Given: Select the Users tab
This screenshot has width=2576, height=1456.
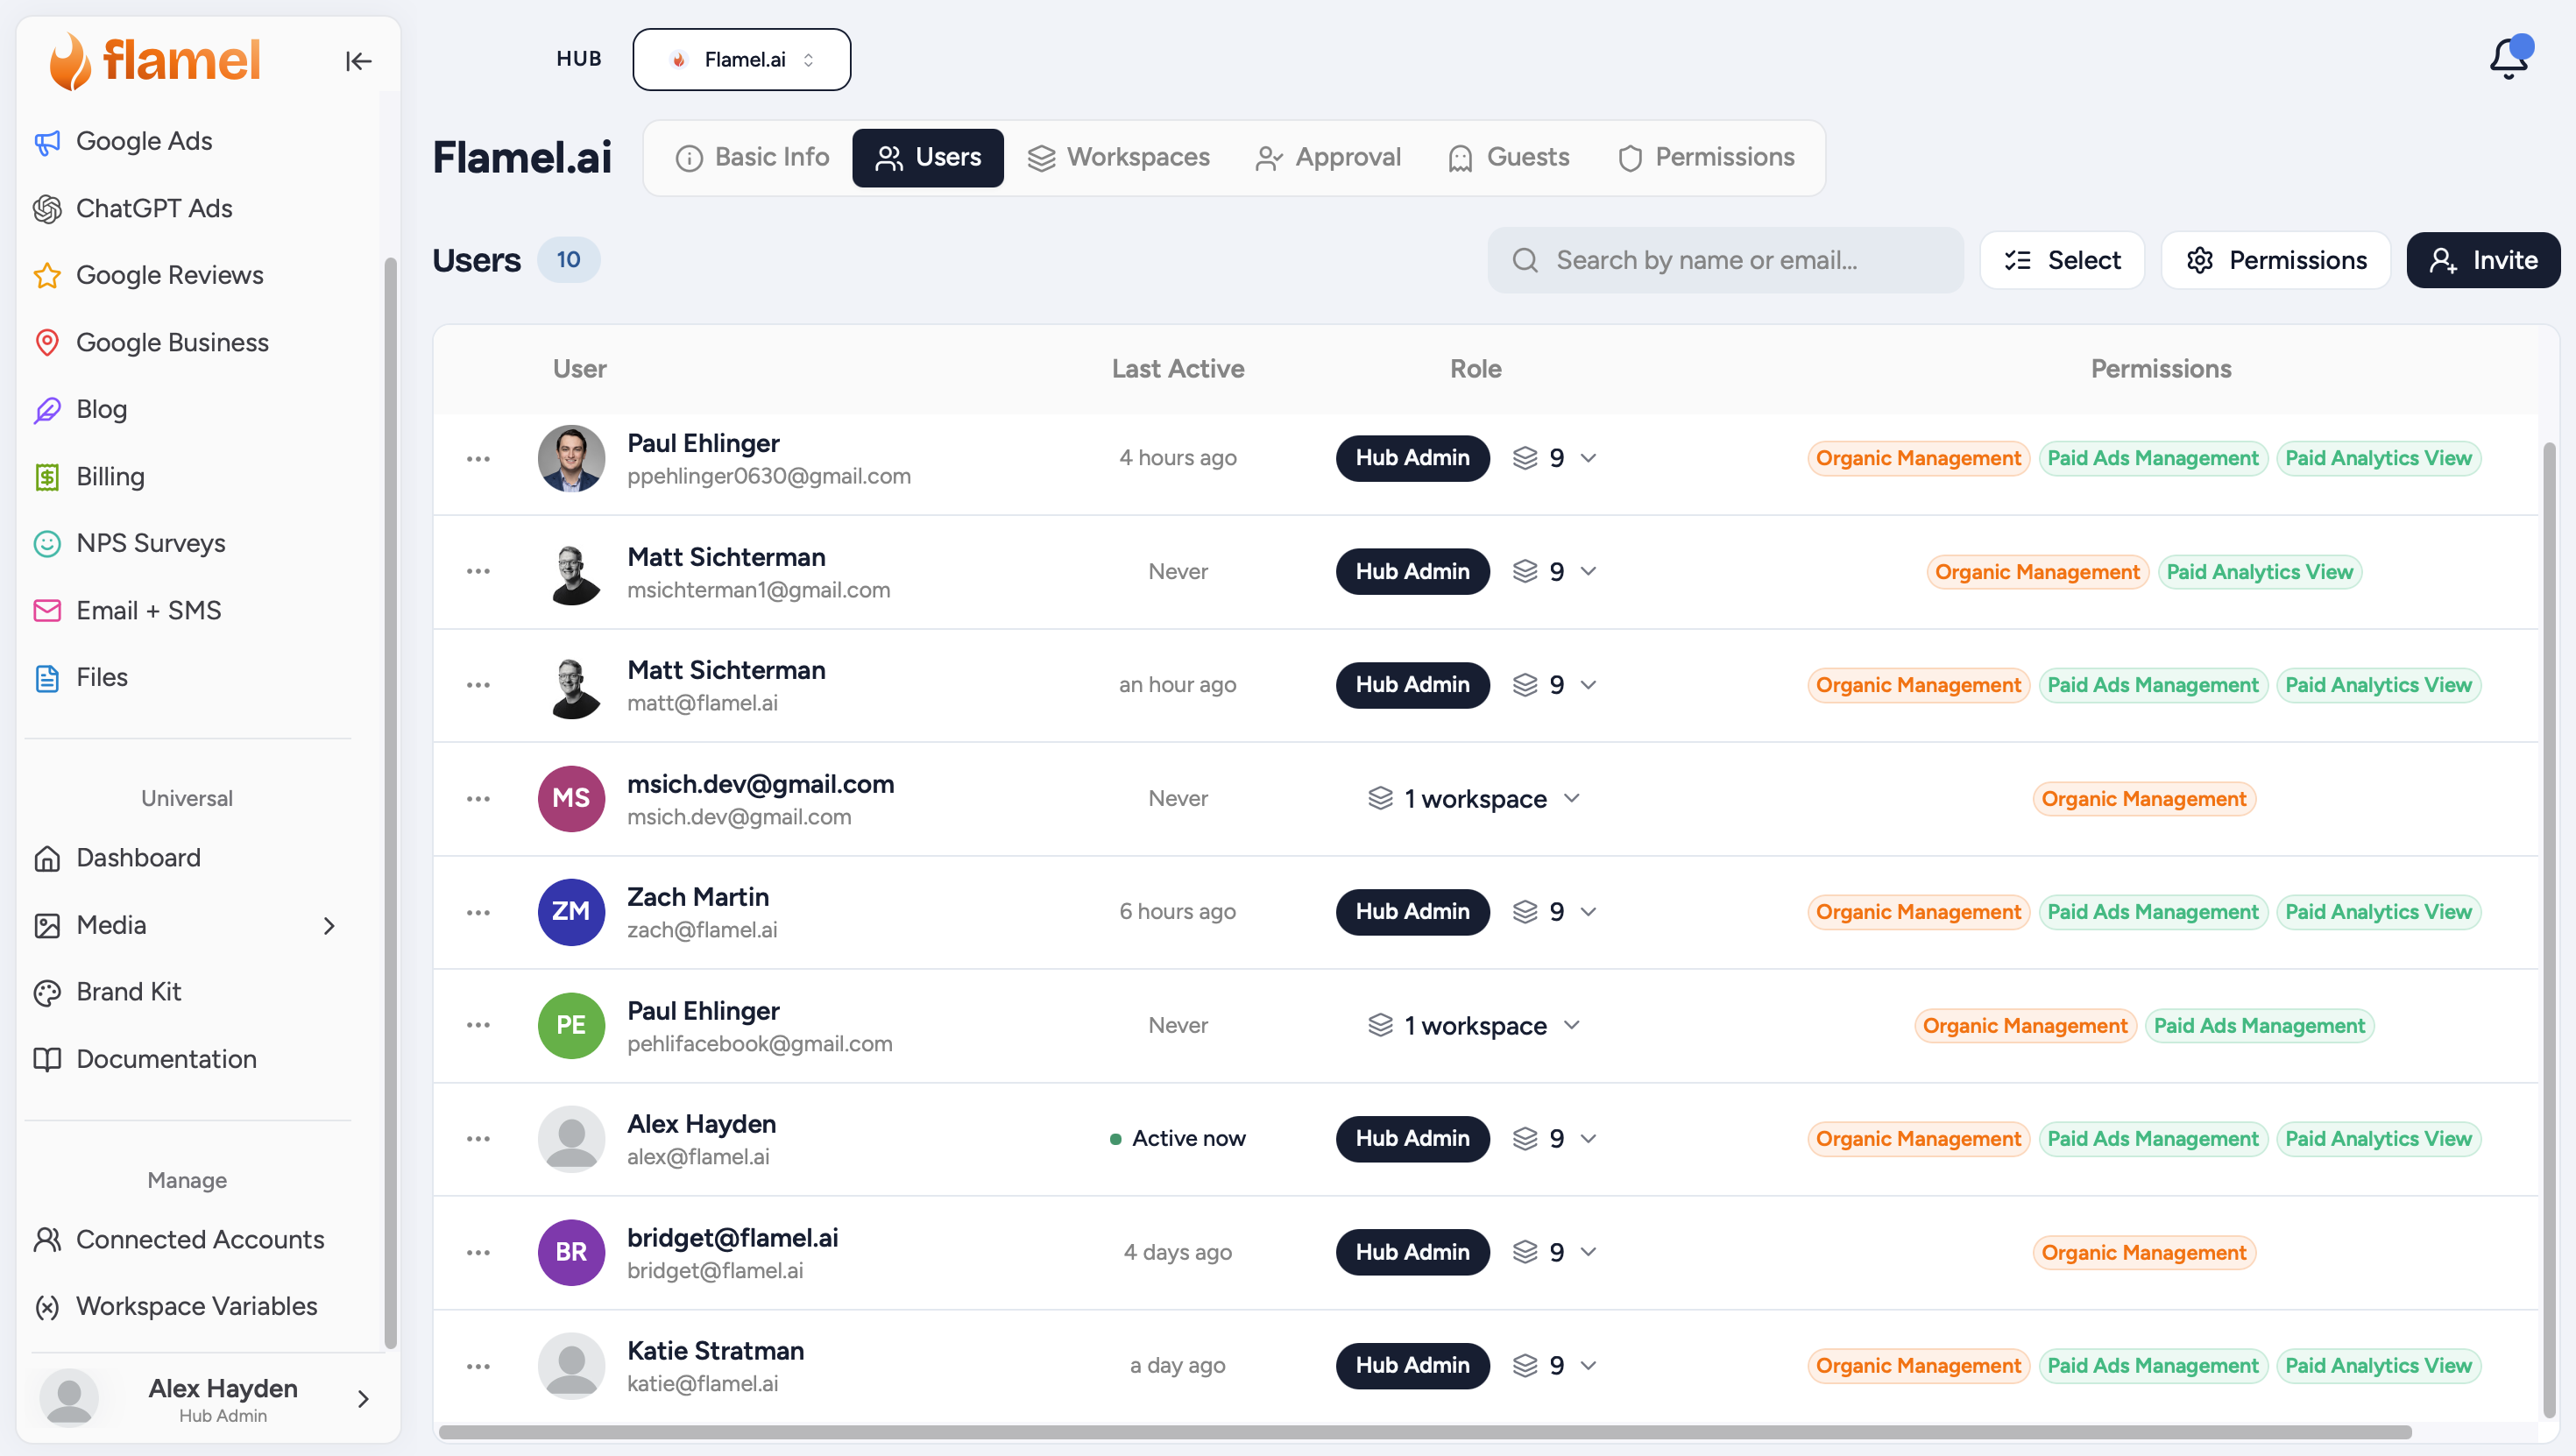Looking at the screenshot, I should (928, 158).
